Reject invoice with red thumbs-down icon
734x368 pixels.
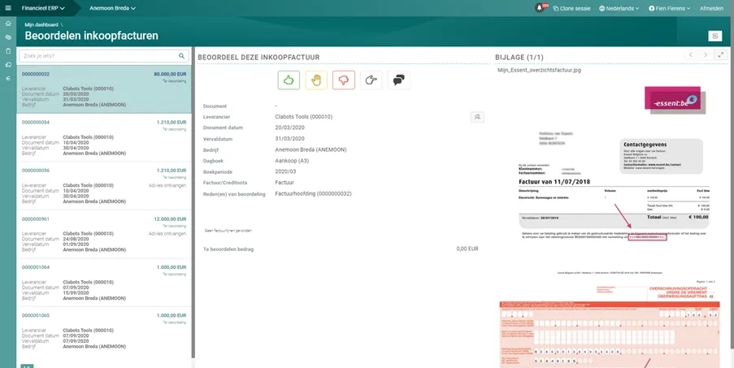click(x=342, y=80)
